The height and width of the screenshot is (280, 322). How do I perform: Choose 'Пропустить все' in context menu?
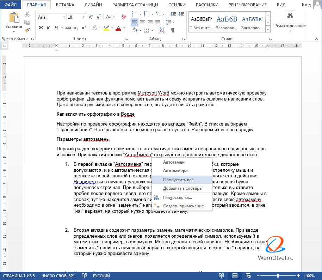point(178,180)
